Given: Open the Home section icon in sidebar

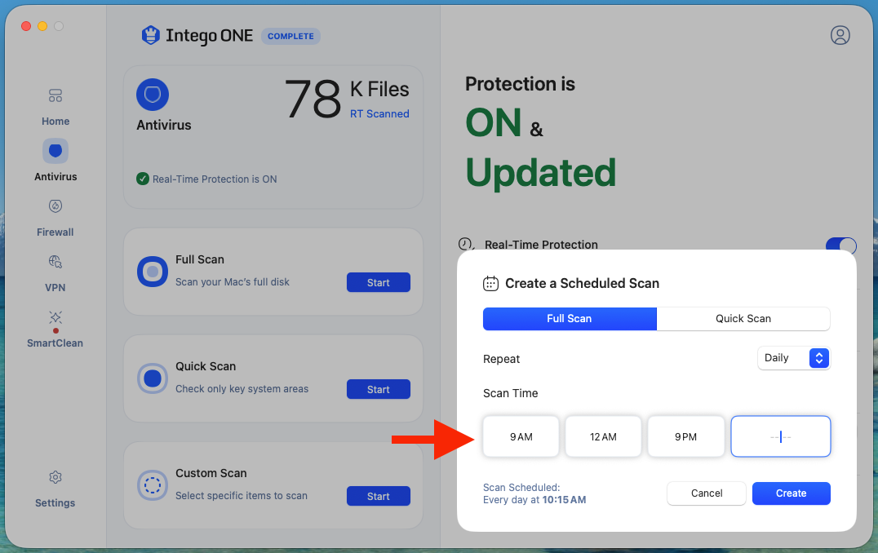Looking at the screenshot, I should 55,95.
